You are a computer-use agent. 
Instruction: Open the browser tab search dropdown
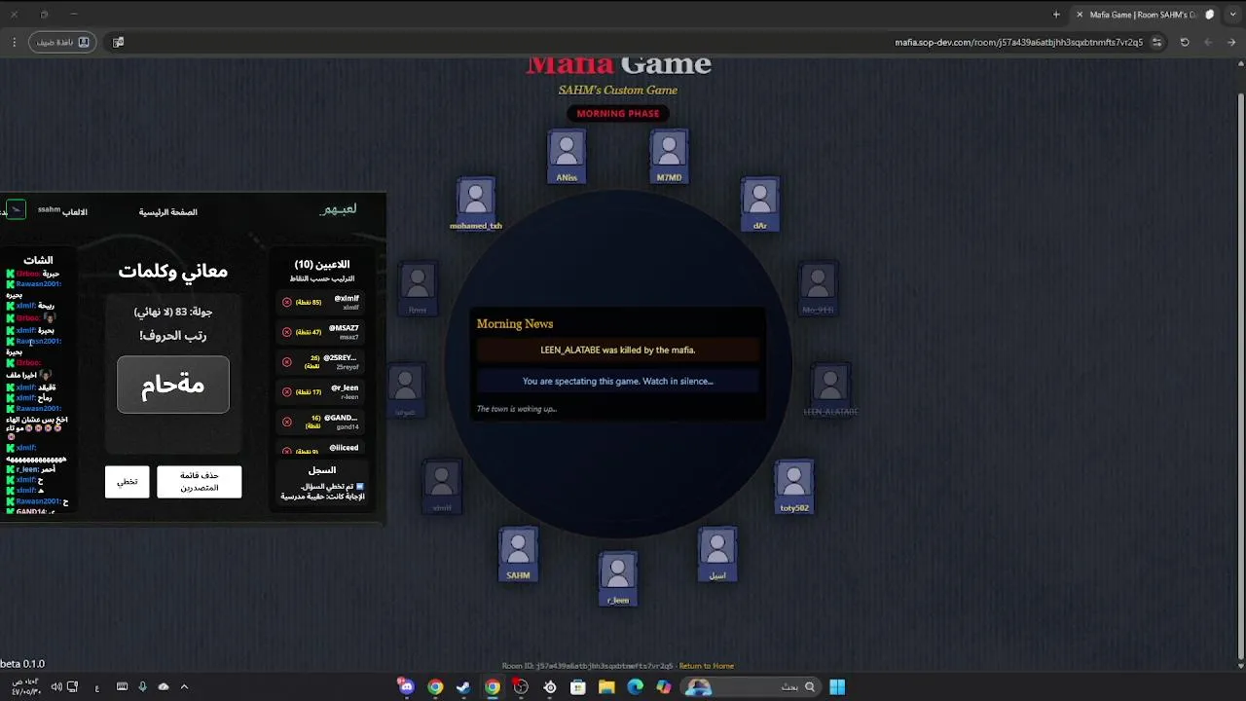point(1231,15)
